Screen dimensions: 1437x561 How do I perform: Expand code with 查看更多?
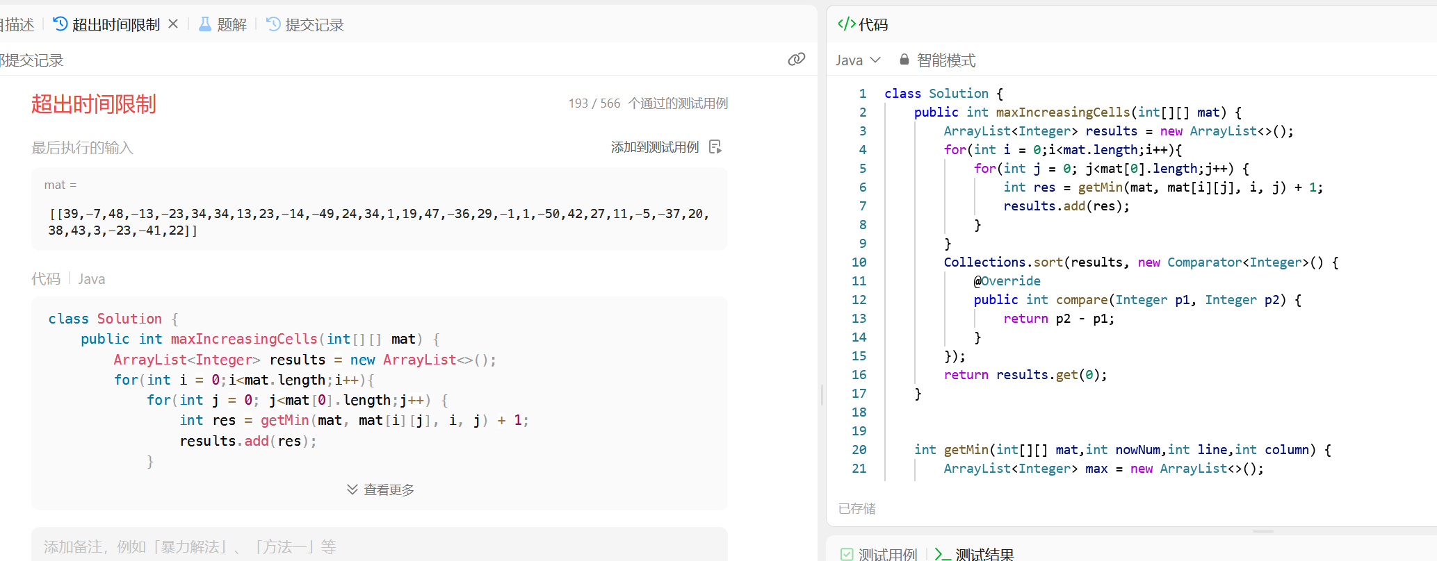(x=380, y=489)
